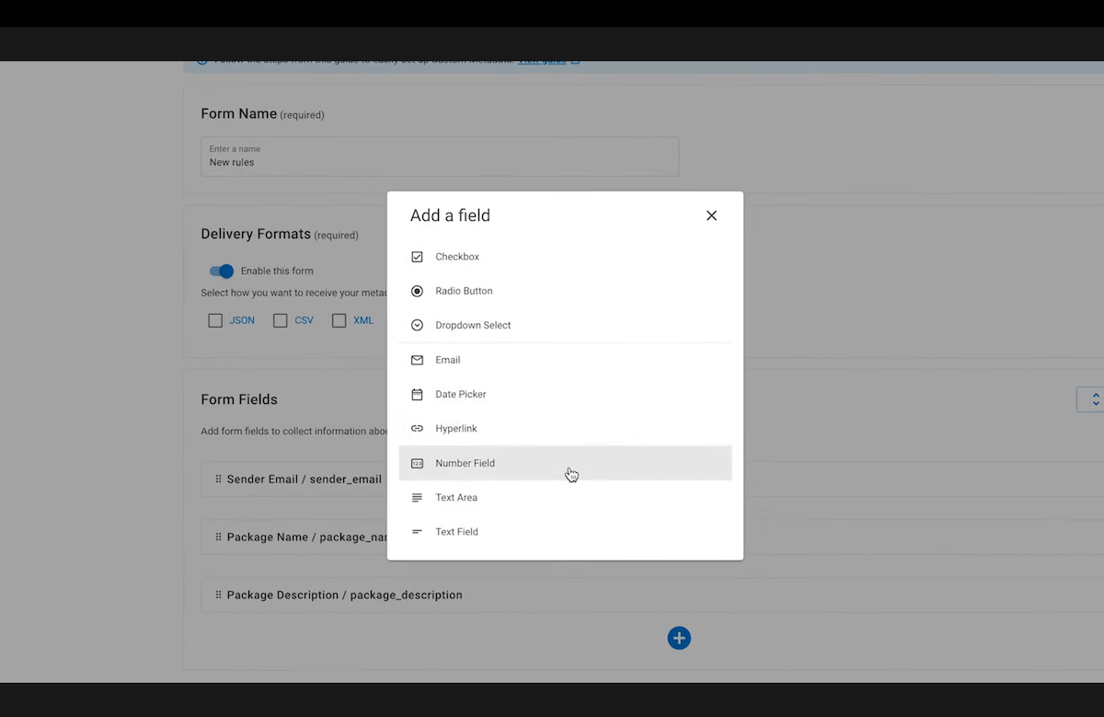Viewport: 1104px width, 717px height.
Task: Click the expand/collapse arrows button in Form Fields
Action: 1091,399
